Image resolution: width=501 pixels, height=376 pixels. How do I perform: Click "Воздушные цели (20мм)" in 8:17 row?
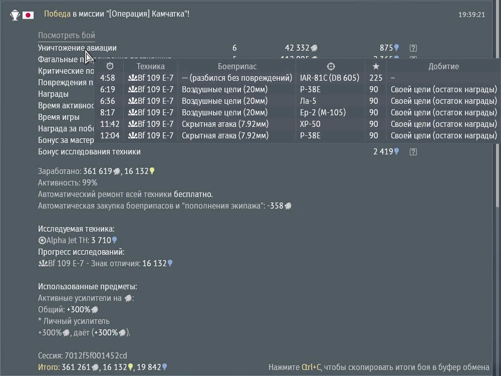[x=224, y=112]
